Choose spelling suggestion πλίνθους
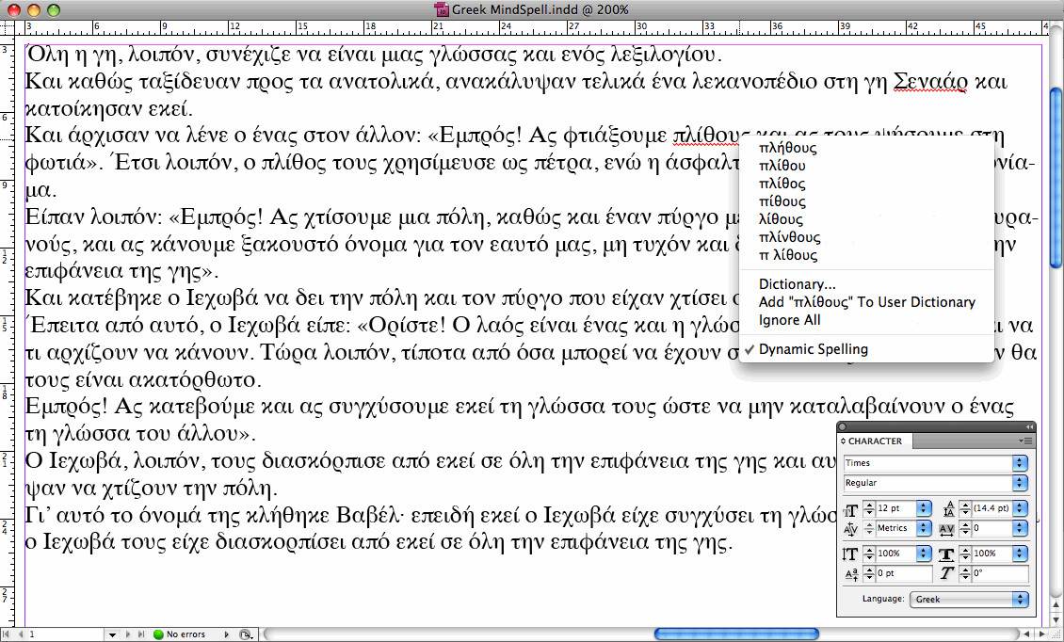 789,237
